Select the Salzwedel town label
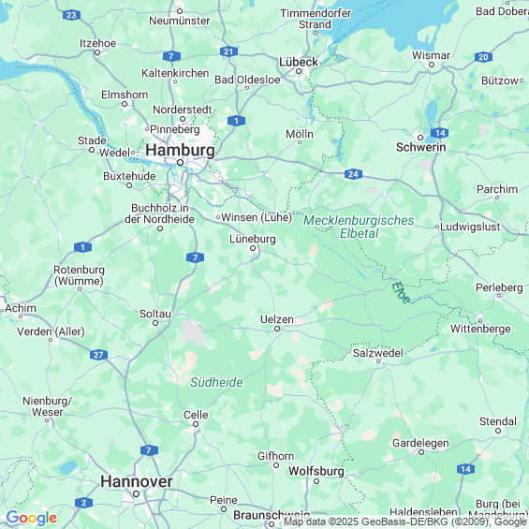Viewport: 529px width, 529px height. coord(378,353)
